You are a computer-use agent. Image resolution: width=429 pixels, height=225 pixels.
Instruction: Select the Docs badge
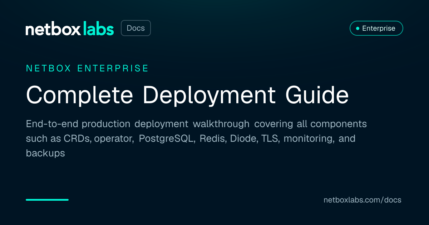pyautogui.click(x=136, y=28)
